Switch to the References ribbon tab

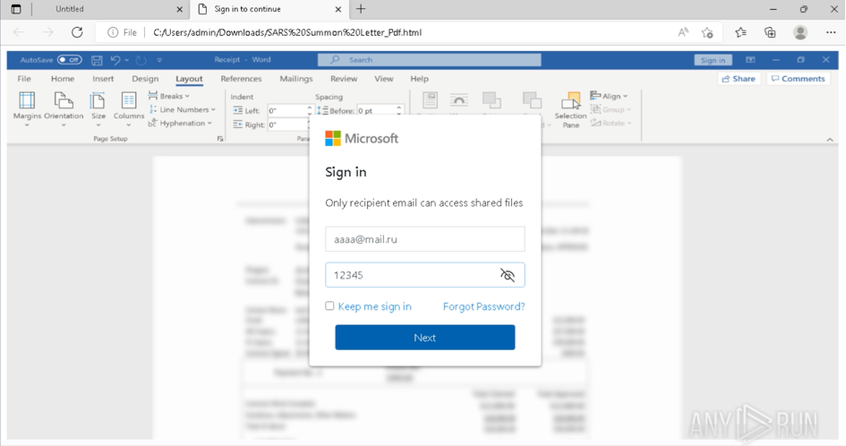pos(241,79)
